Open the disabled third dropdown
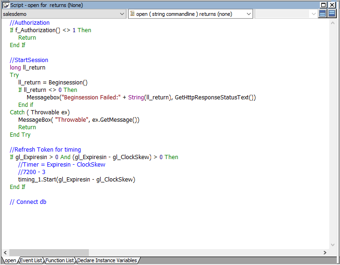This screenshot has width=340, height=265. tap(313, 14)
